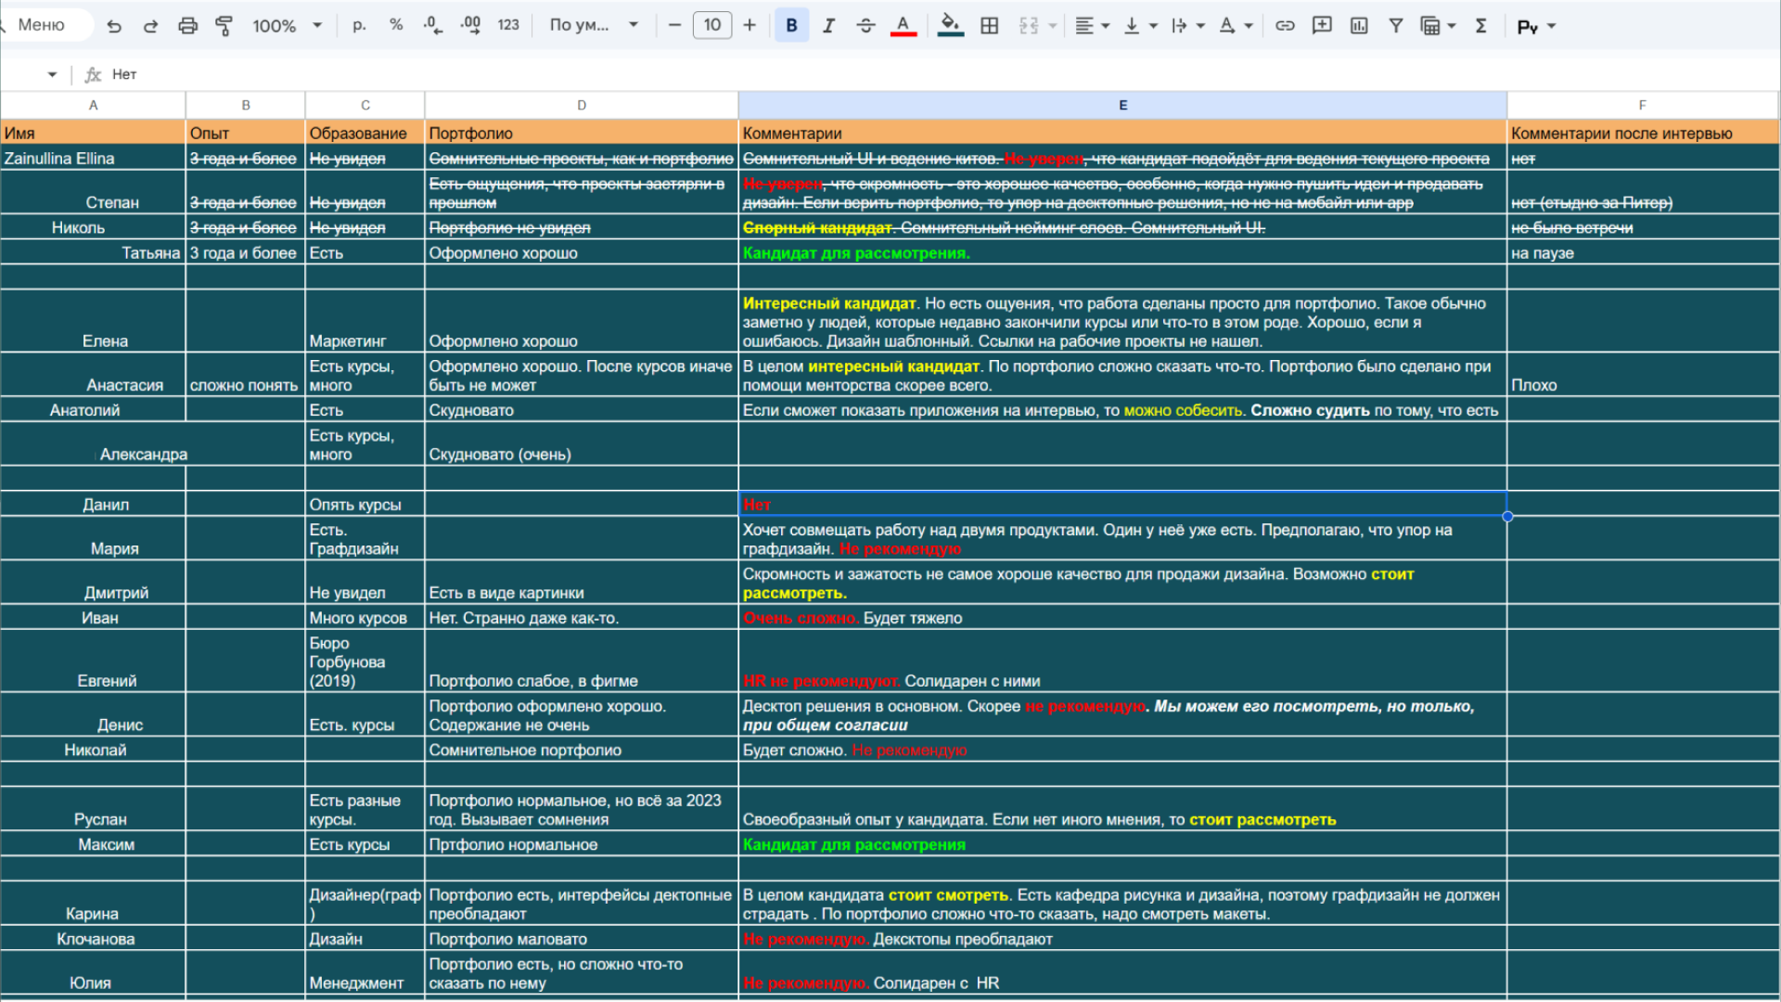Open the Меню button

[42, 25]
